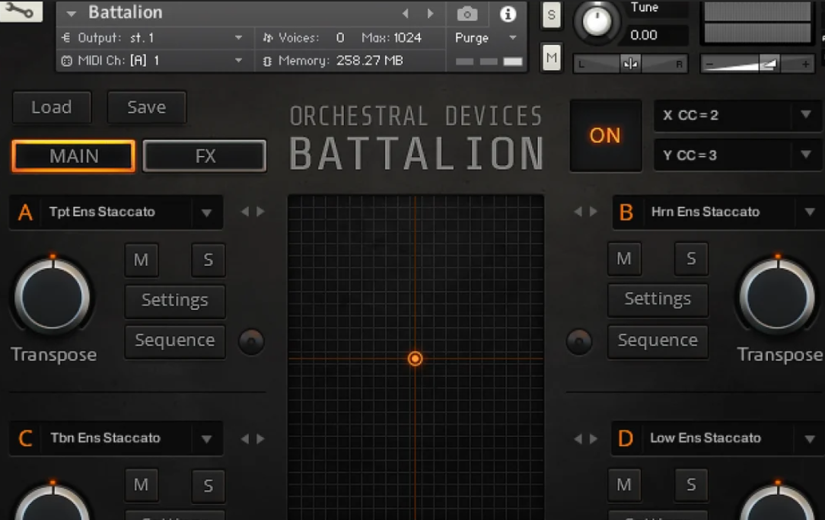Click the slot B Transpose knob
Screen dimensions: 825x520
click(x=778, y=296)
